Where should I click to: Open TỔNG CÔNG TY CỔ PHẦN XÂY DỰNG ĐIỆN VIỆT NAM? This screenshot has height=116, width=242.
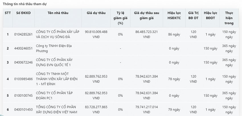pyautogui.click(x=56, y=109)
